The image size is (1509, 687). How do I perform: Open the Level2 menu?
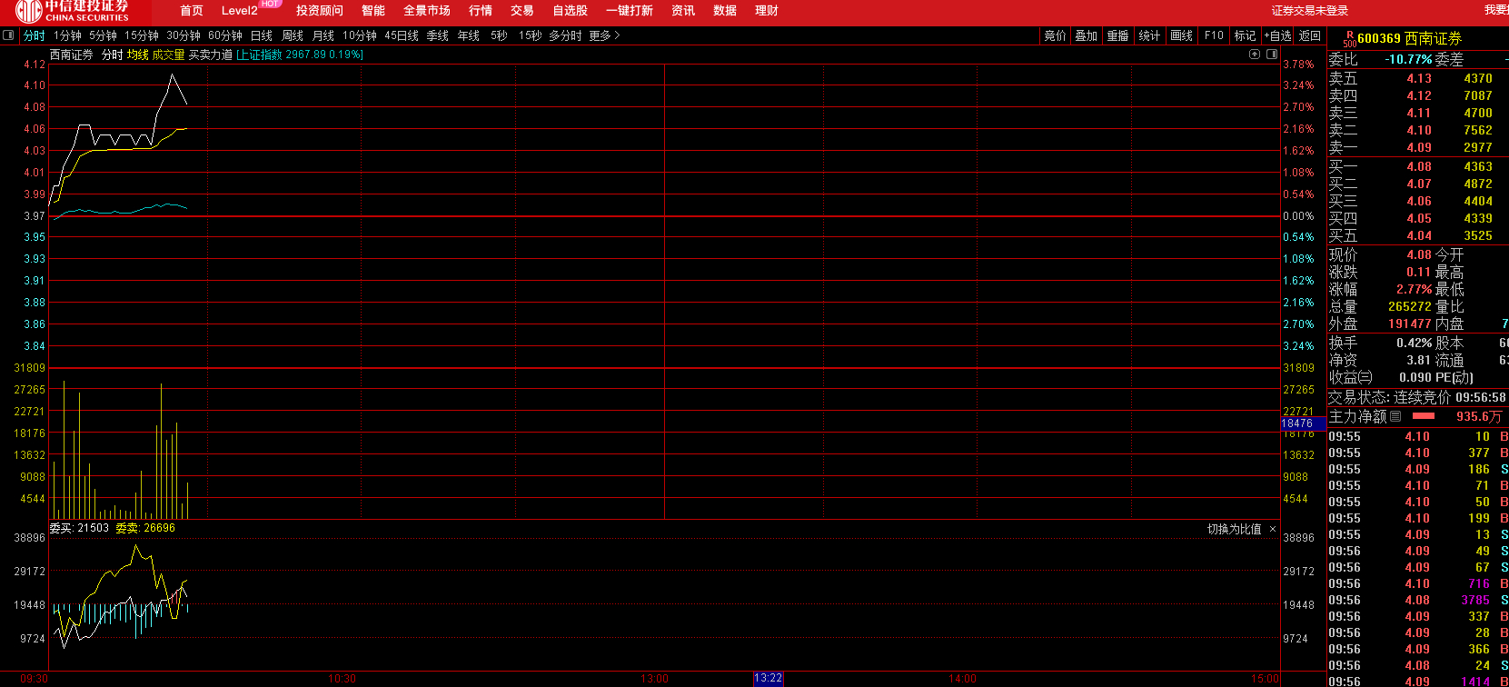(x=240, y=11)
